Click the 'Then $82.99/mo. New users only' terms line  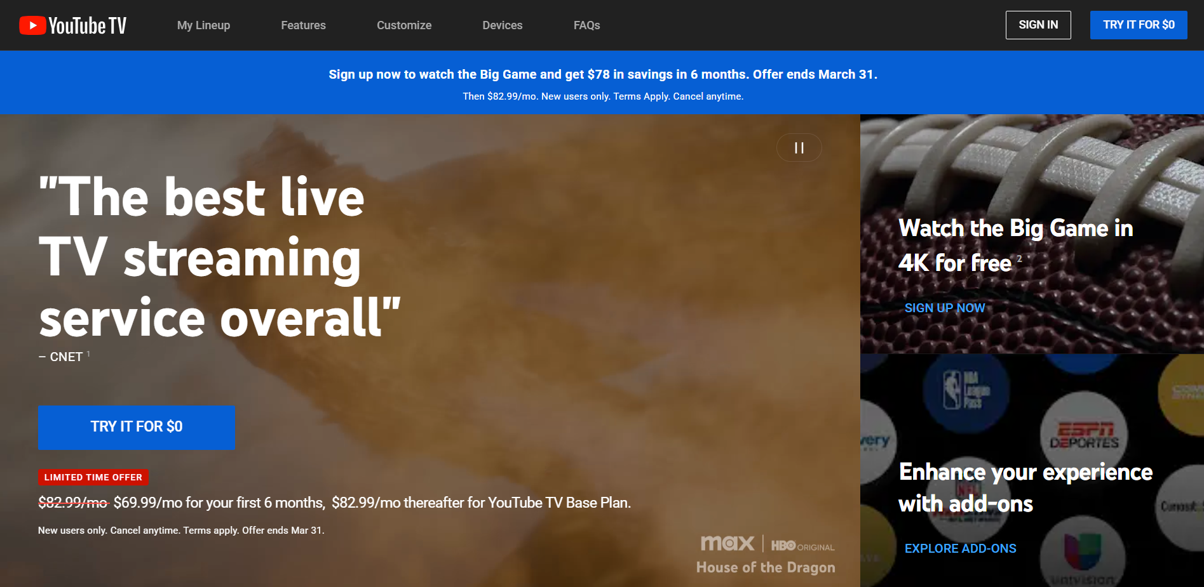[602, 96]
